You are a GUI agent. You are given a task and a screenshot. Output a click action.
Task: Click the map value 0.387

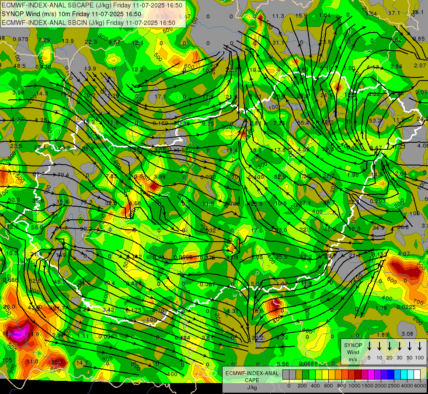[208, 285]
